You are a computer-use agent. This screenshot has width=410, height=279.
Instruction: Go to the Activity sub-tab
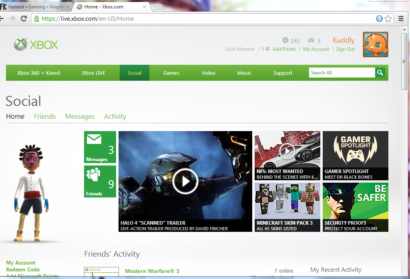[x=115, y=116]
